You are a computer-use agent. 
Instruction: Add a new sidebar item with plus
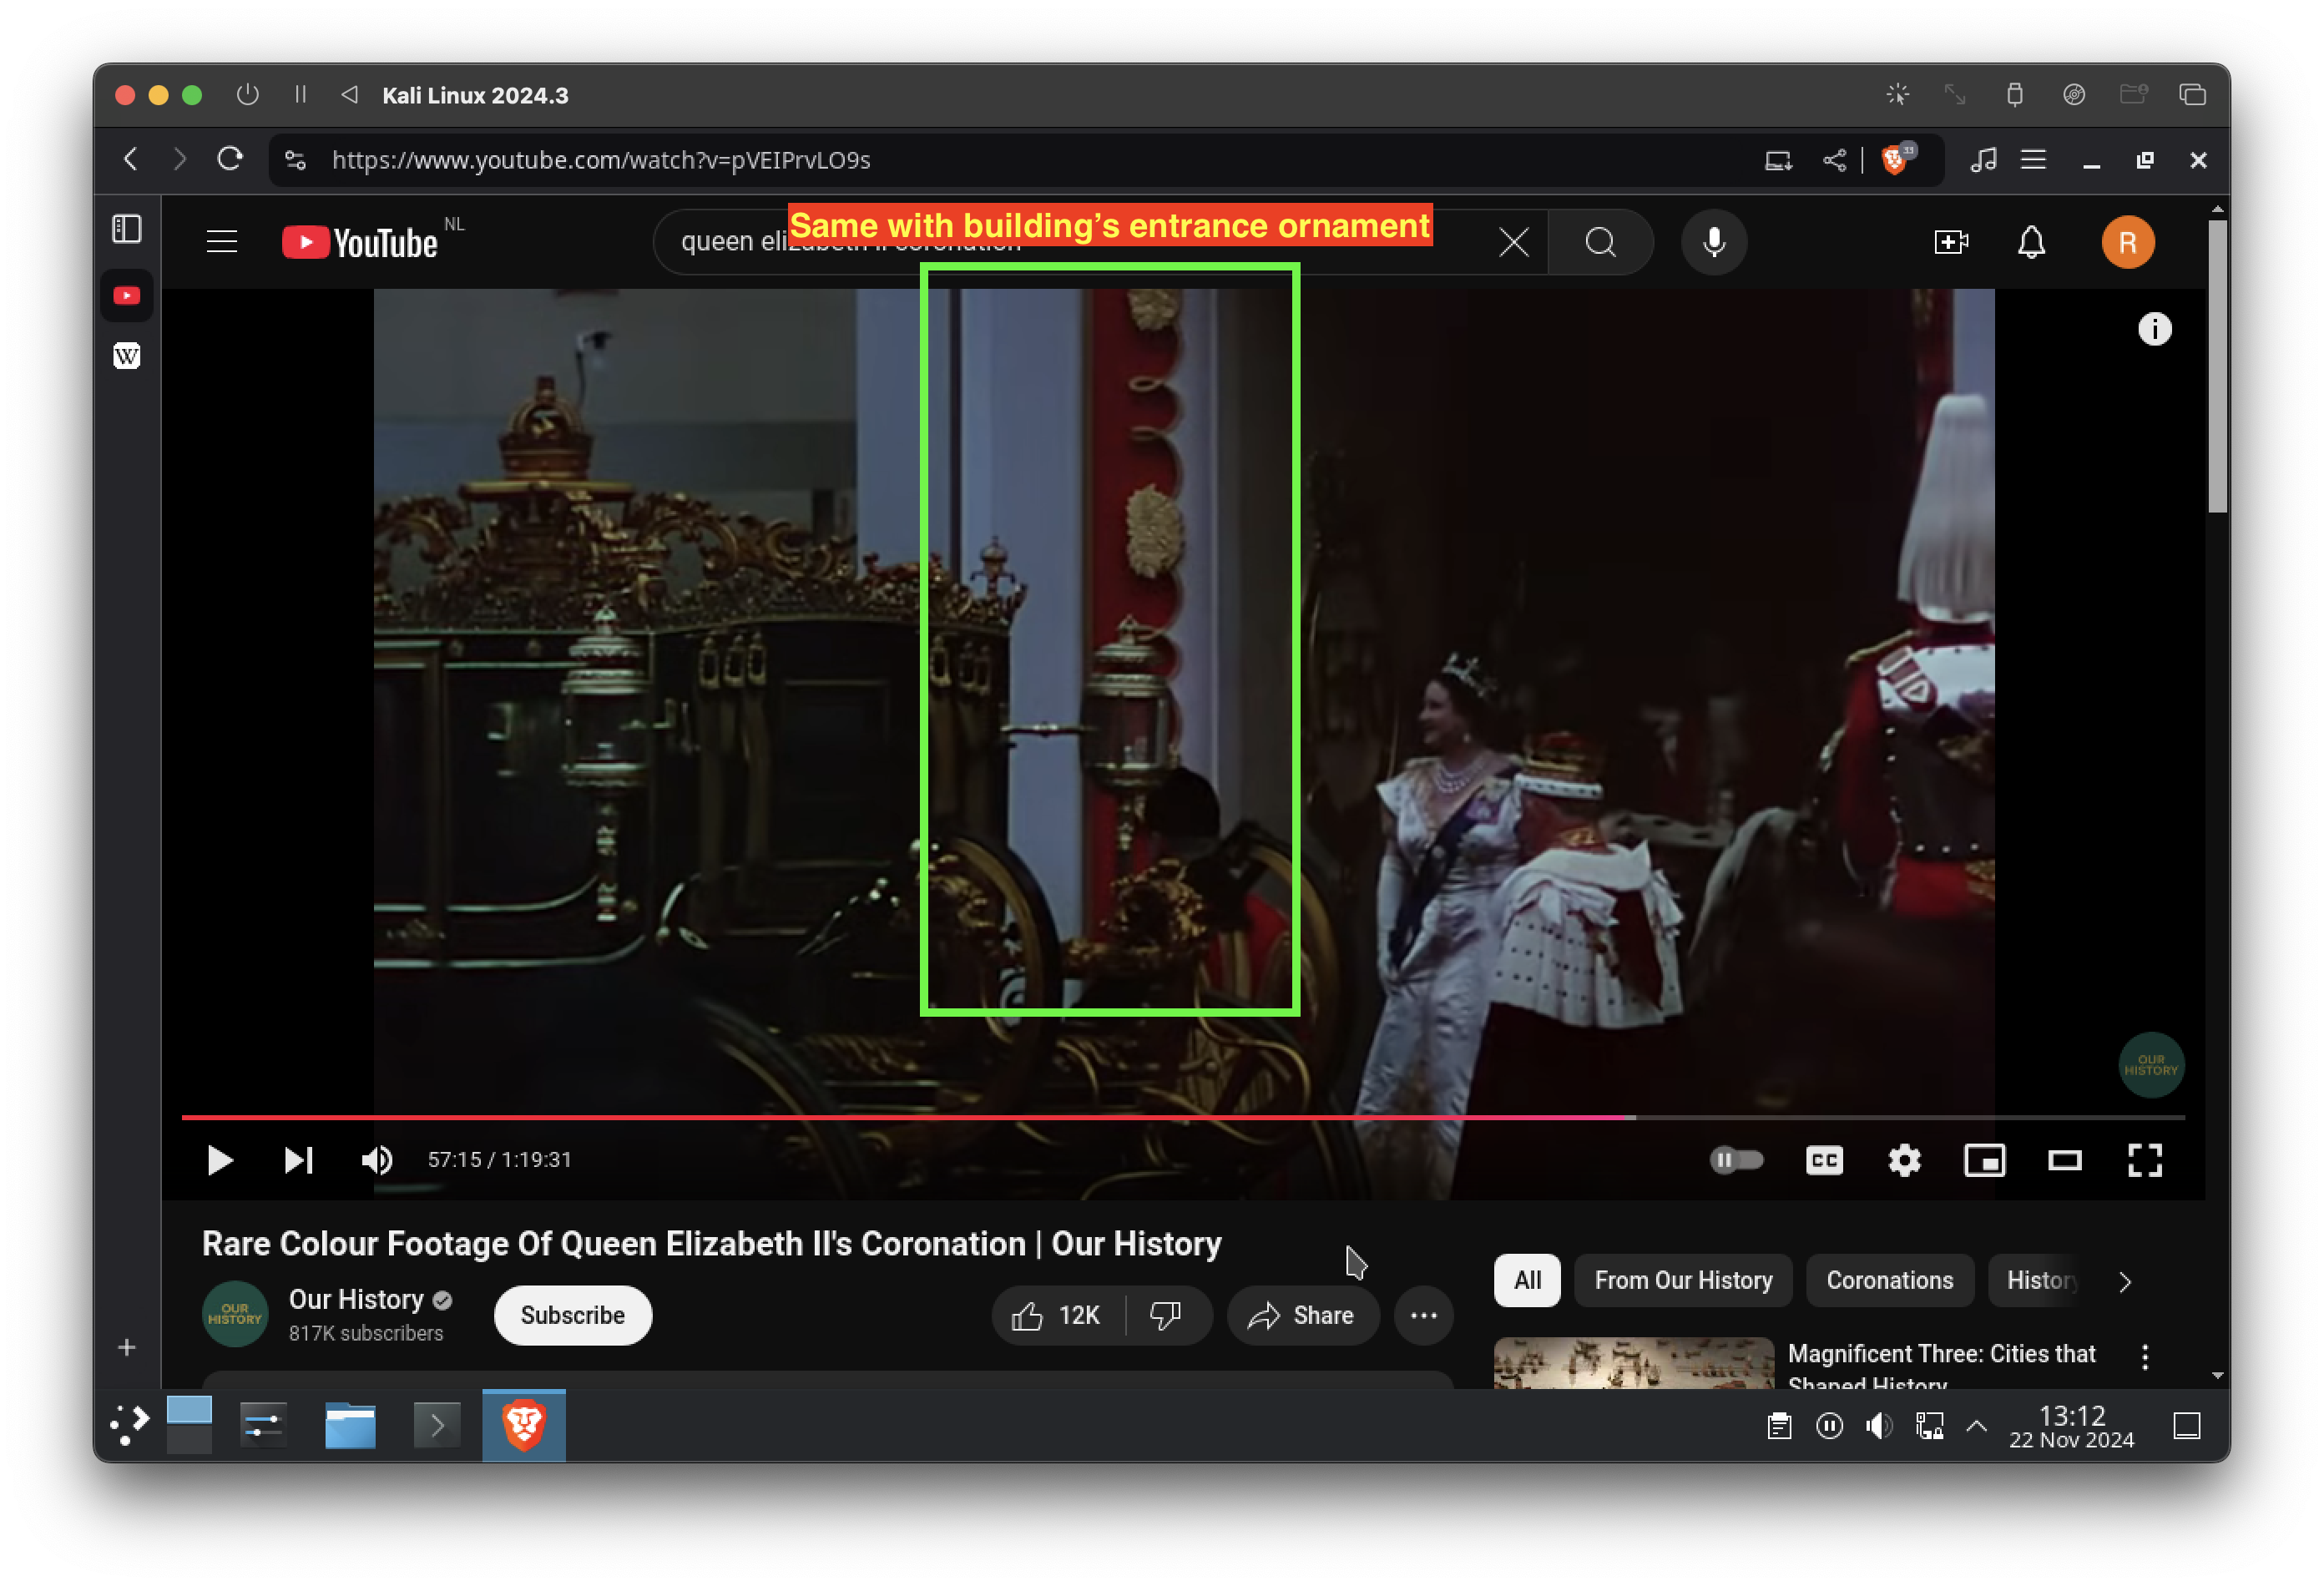[127, 1348]
